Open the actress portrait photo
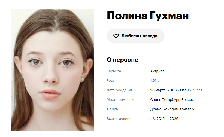This screenshot has height=137, width=224. coord(53,70)
